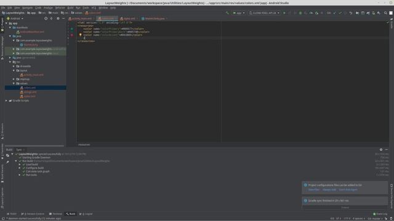This screenshot has height=221, width=394.
Task: Open the Build menu
Action: coord(70,8)
